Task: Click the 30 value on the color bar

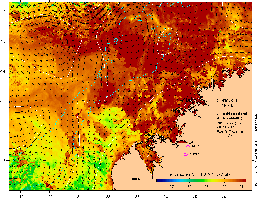Action: pyautogui.click(x=224, y=186)
